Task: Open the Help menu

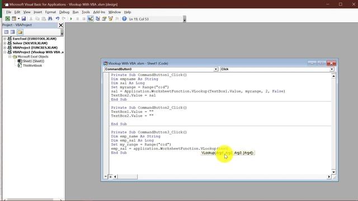Action: (x=128, y=12)
